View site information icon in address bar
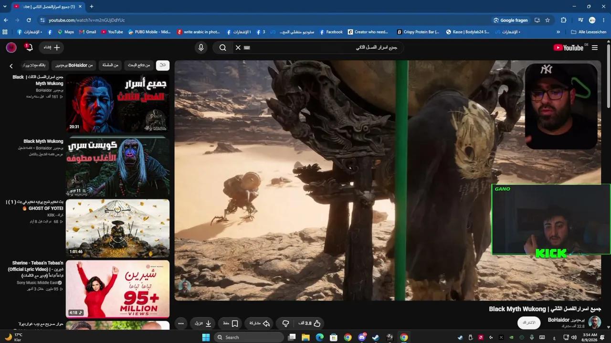The image size is (611, 343). pos(42,20)
